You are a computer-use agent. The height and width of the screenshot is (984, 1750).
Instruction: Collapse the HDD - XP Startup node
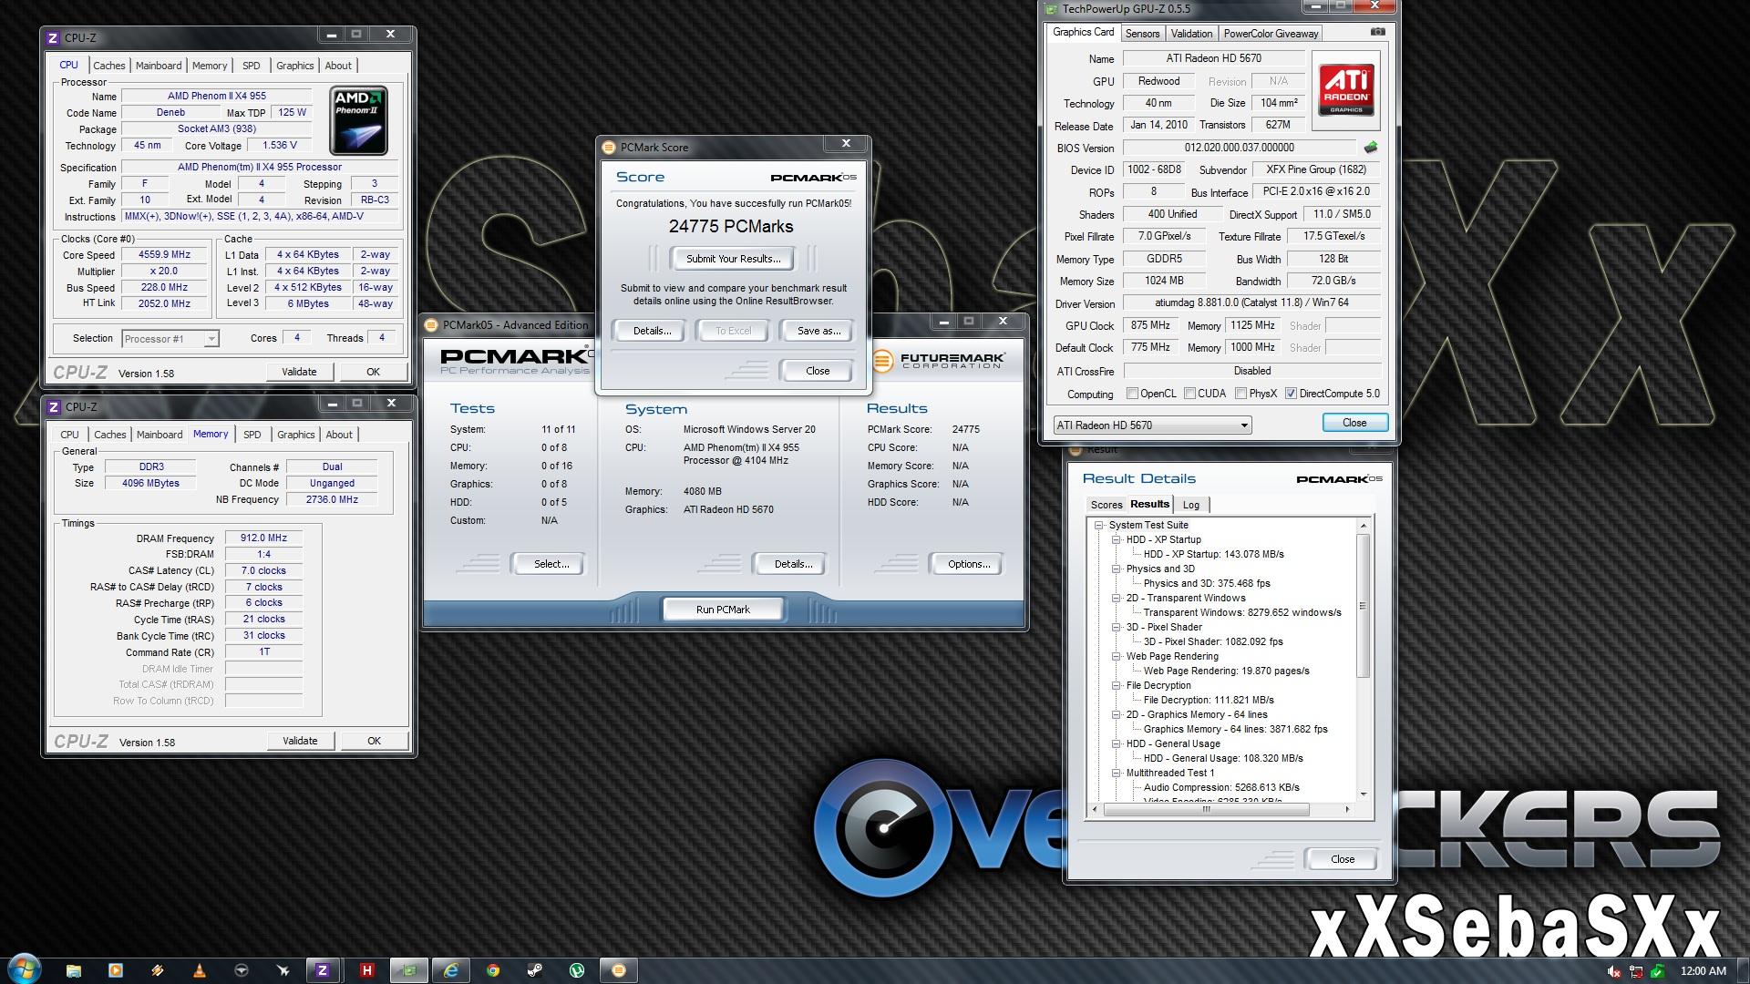(1116, 539)
